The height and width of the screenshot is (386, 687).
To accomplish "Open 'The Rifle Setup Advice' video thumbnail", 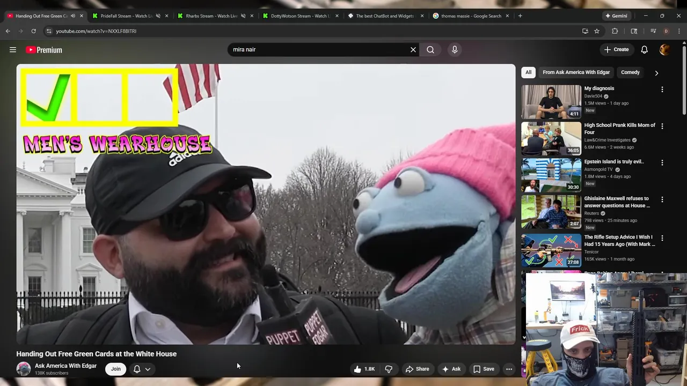I will coord(551,250).
